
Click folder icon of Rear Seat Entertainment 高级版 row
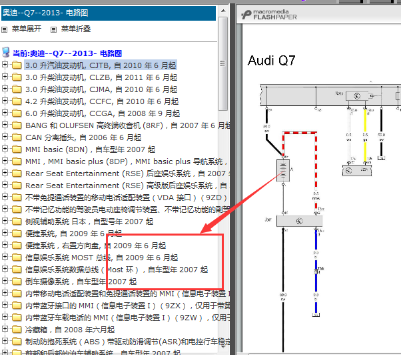(17, 186)
